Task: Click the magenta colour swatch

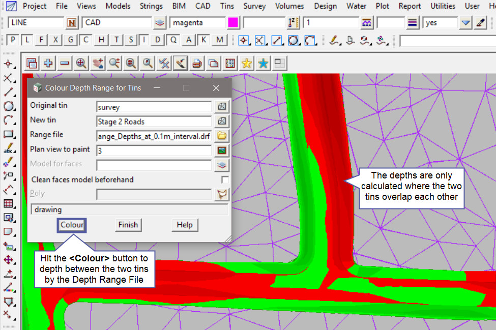Action: click(x=234, y=23)
